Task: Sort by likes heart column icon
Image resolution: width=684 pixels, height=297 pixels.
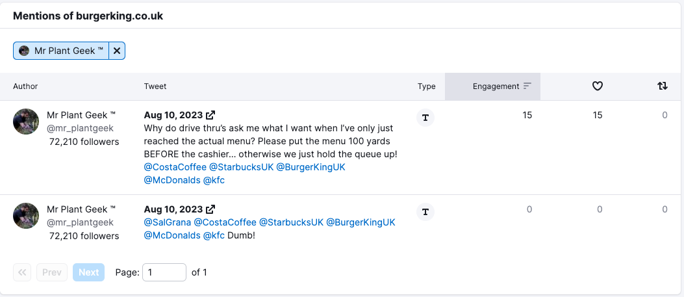Action: click(598, 86)
